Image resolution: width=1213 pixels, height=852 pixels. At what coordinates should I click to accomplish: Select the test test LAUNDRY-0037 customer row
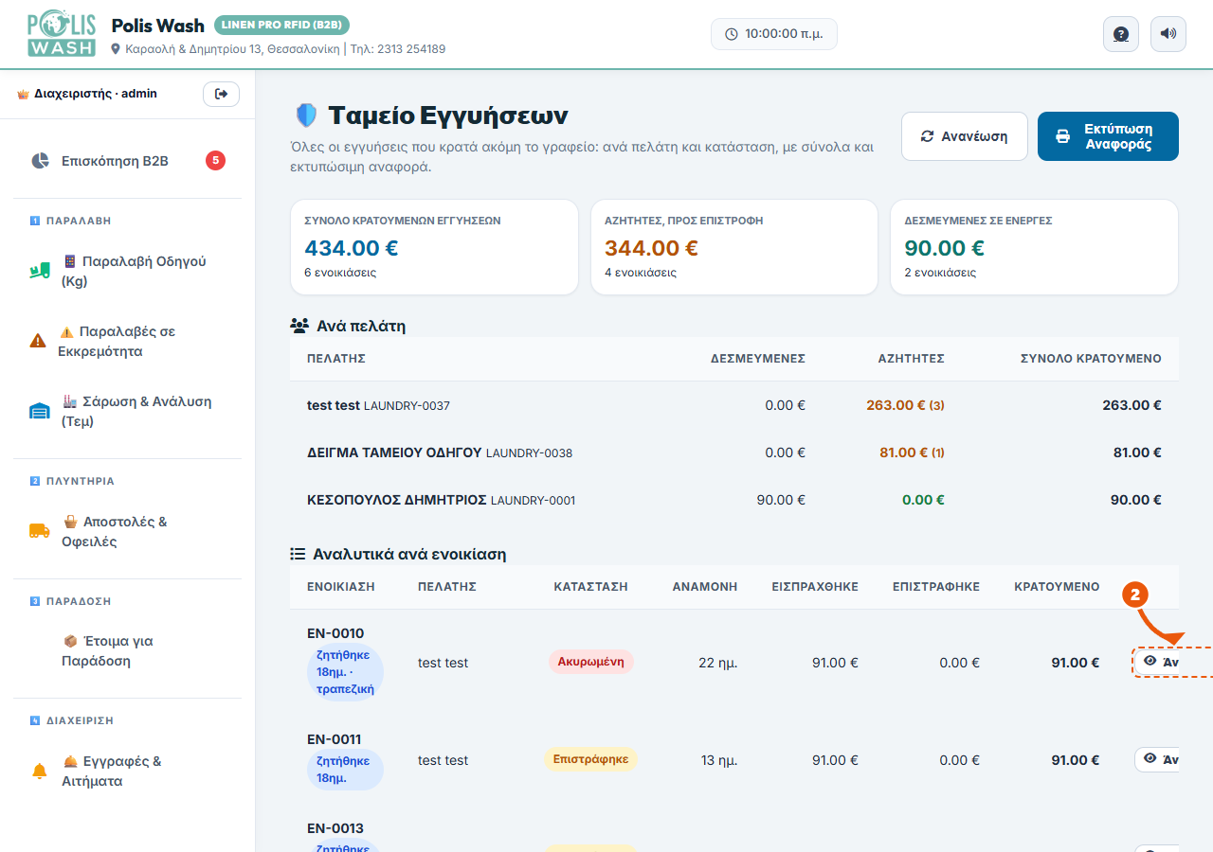click(734, 405)
